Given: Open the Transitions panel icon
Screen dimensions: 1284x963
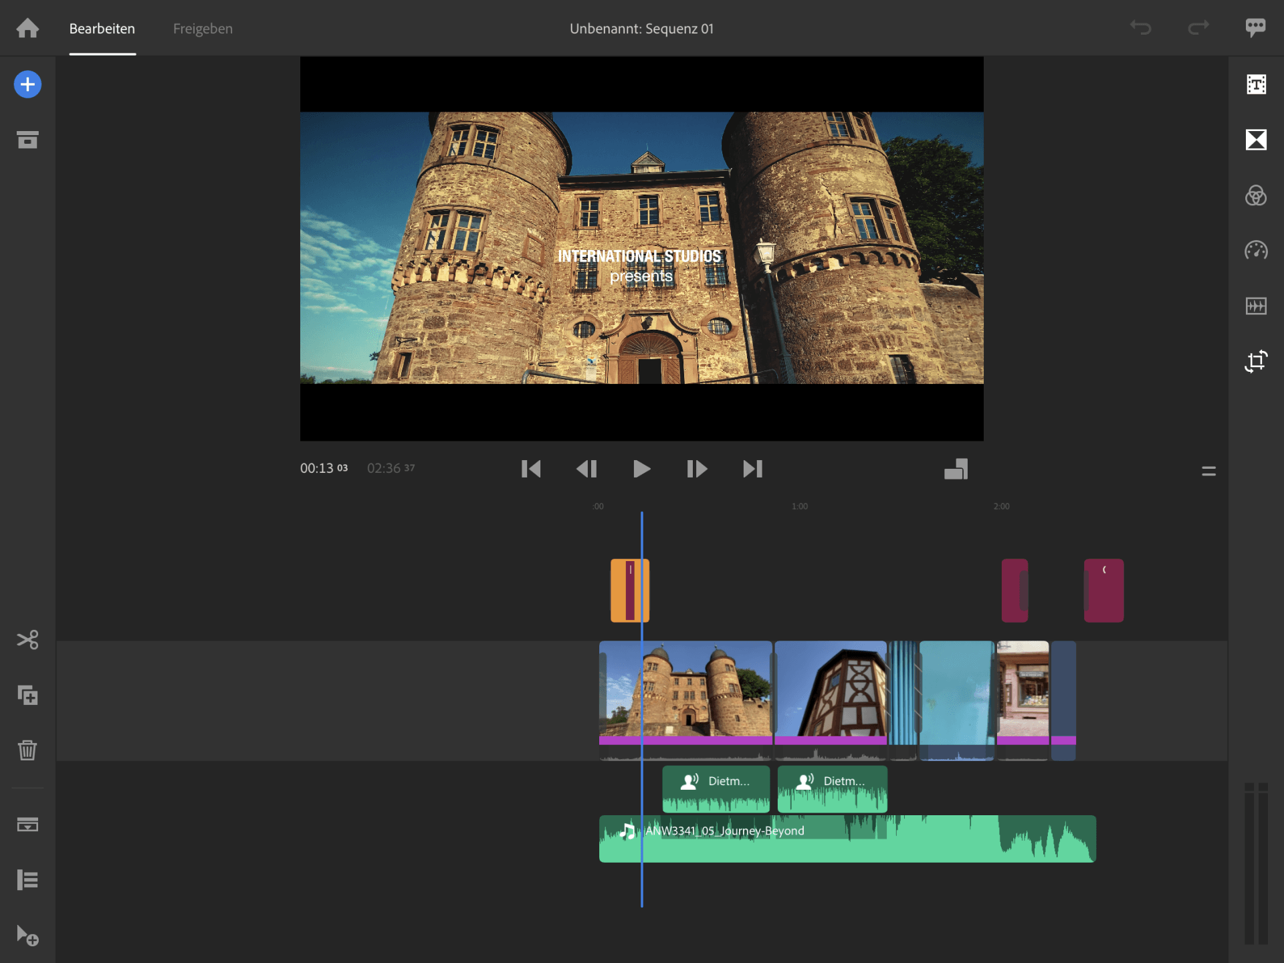Looking at the screenshot, I should click(1256, 140).
